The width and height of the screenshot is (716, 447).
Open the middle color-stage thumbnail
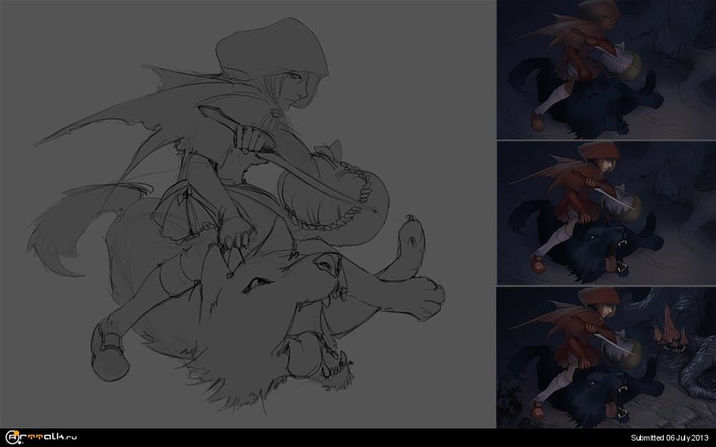[606, 212]
